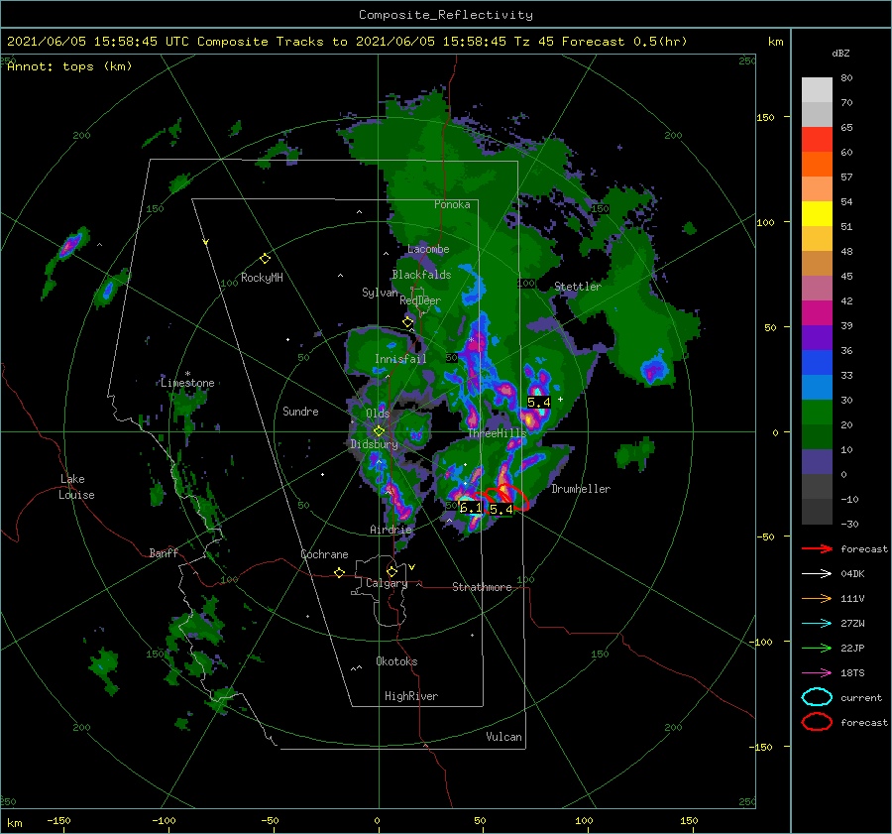Click the yellow diamond marker at Olds
Screen dimensions: 892x834
point(379,431)
